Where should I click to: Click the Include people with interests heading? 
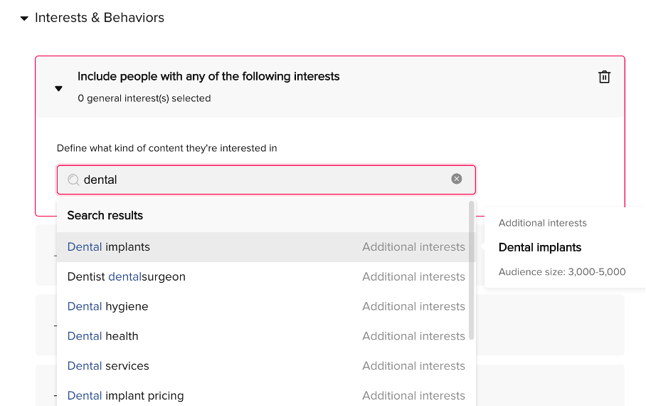[208, 76]
